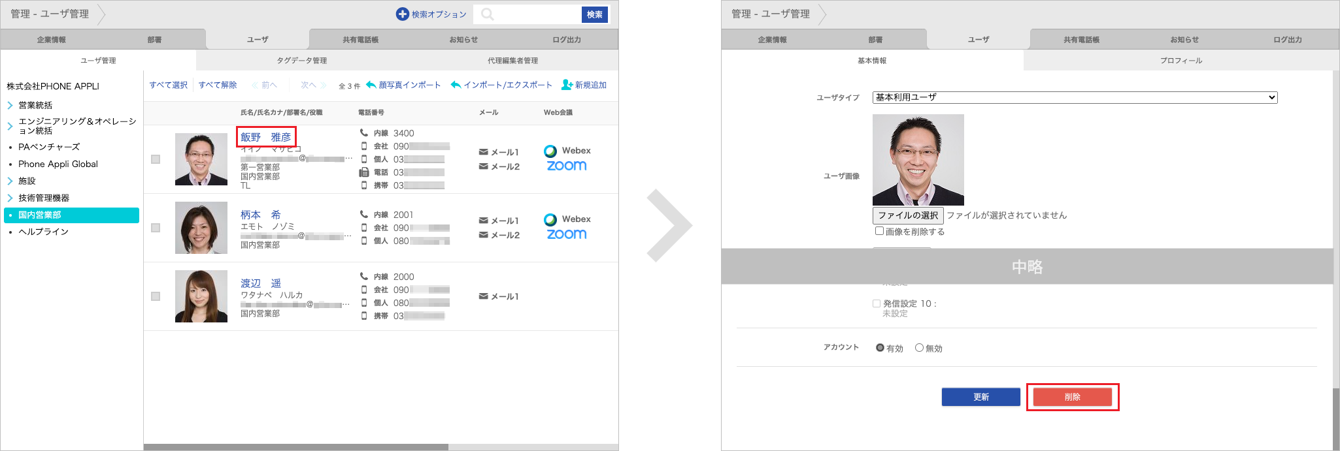This screenshot has height=451, width=1340.
Task: Click メール1 envelope for 飯野 雅彦
Action: click(483, 152)
